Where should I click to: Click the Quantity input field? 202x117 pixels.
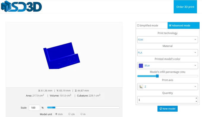click(168, 100)
